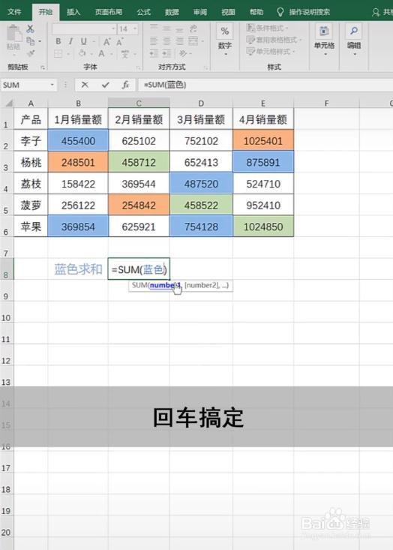The height and width of the screenshot is (550, 393).
Task: Click the Cut scissors icon
Action: pos(31,29)
